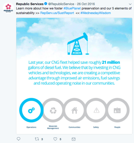Select the People ID badge circle
The height and width of the screenshot is (143, 134).
[x=117, y=110]
